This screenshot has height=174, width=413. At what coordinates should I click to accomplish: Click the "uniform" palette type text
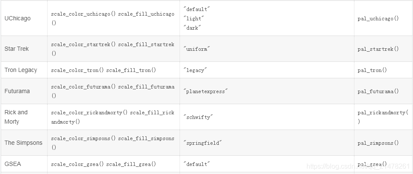(x=197, y=49)
